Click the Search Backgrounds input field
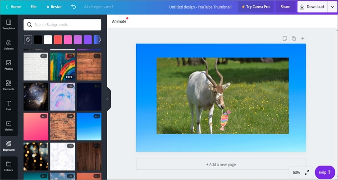338x180 pixels. (x=62, y=25)
